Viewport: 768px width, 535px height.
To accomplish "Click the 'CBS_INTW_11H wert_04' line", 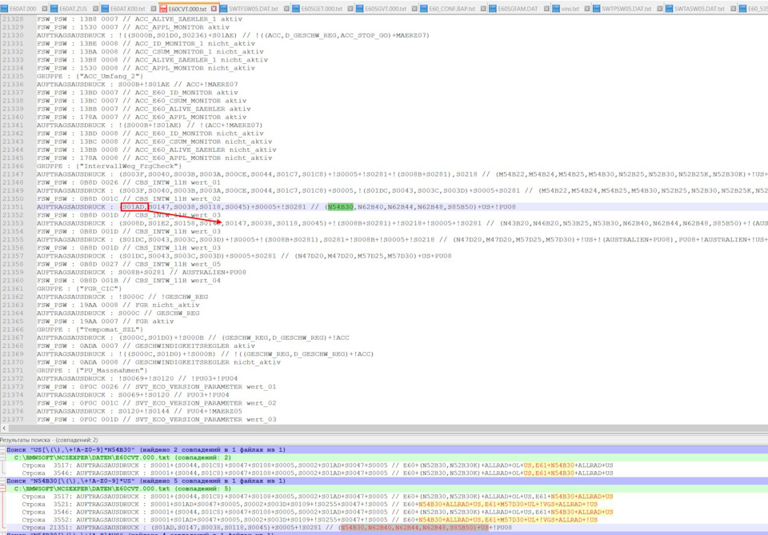I will pos(128,281).
